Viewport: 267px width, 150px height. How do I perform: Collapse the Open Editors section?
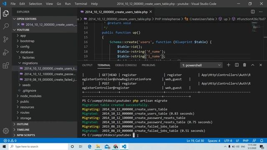click(x=45, y=19)
